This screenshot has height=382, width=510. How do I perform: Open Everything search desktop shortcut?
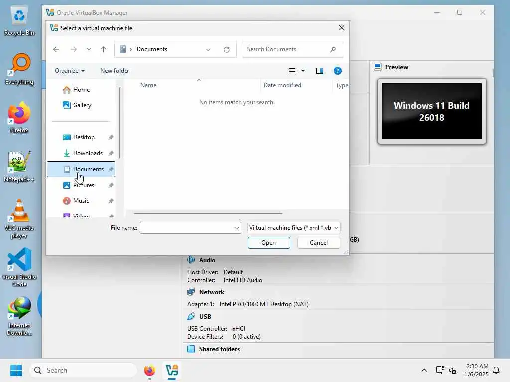(x=19, y=69)
